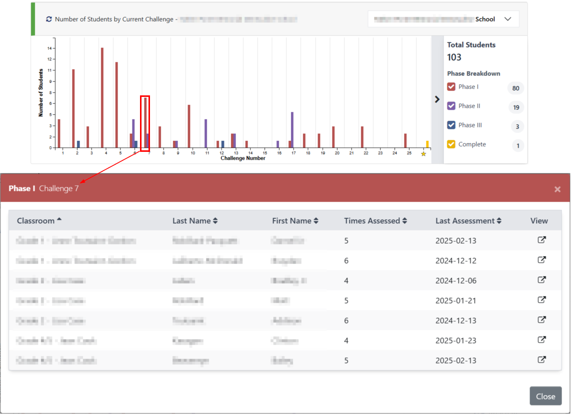The width and height of the screenshot is (571, 415).
Task: Open the School dropdown selector
Action: click(x=443, y=19)
